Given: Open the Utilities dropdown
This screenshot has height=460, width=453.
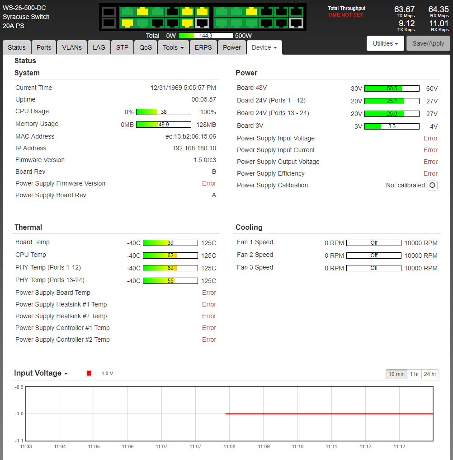Looking at the screenshot, I should coord(385,43).
